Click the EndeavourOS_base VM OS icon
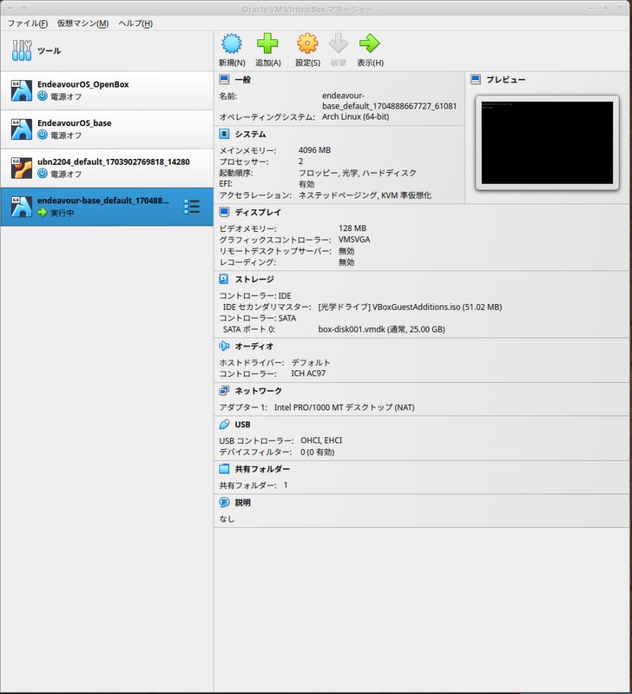632x694 pixels. click(x=21, y=129)
